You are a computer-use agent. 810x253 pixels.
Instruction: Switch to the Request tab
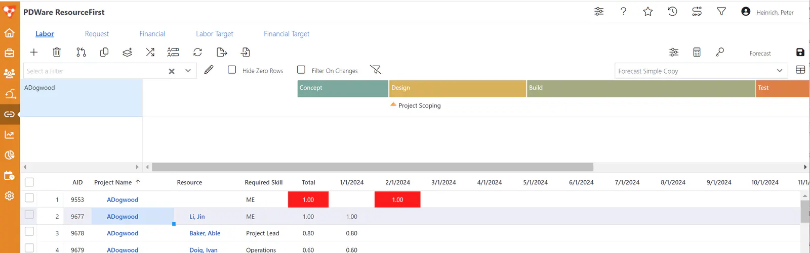(97, 34)
